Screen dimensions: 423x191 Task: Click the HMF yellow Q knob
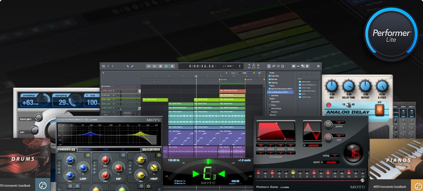[x=154, y=168]
